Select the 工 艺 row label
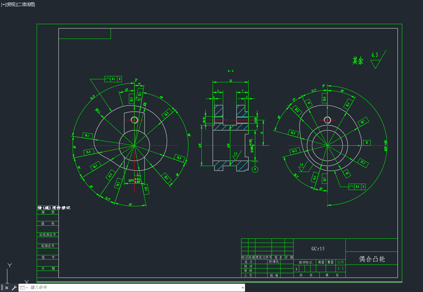The image size is (423, 292). (249, 275)
